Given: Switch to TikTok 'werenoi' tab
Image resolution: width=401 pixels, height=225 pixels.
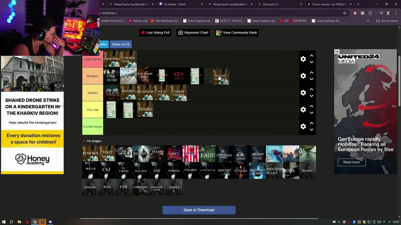Looking at the screenshot, I should 329,4.
